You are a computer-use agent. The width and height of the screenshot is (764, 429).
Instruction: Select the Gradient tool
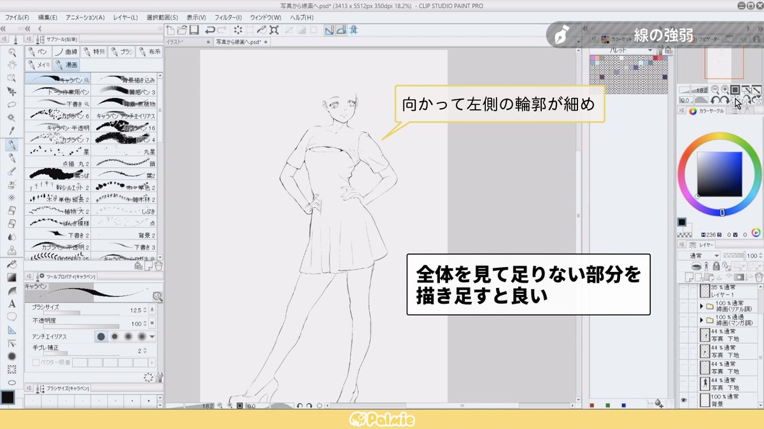[11, 277]
